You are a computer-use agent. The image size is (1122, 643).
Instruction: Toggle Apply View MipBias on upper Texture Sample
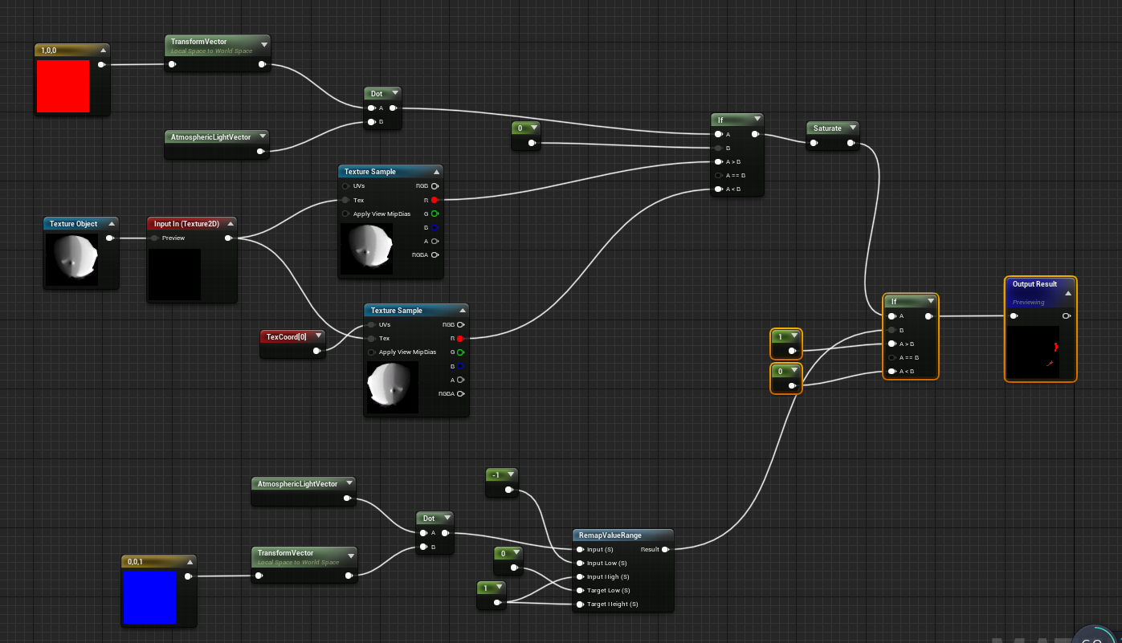tap(345, 214)
